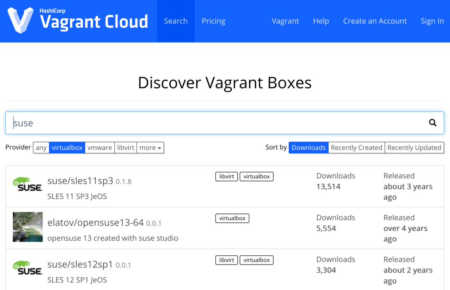Select the Downloads sort button
Screen dimensions: 450x290
[x=308, y=147]
